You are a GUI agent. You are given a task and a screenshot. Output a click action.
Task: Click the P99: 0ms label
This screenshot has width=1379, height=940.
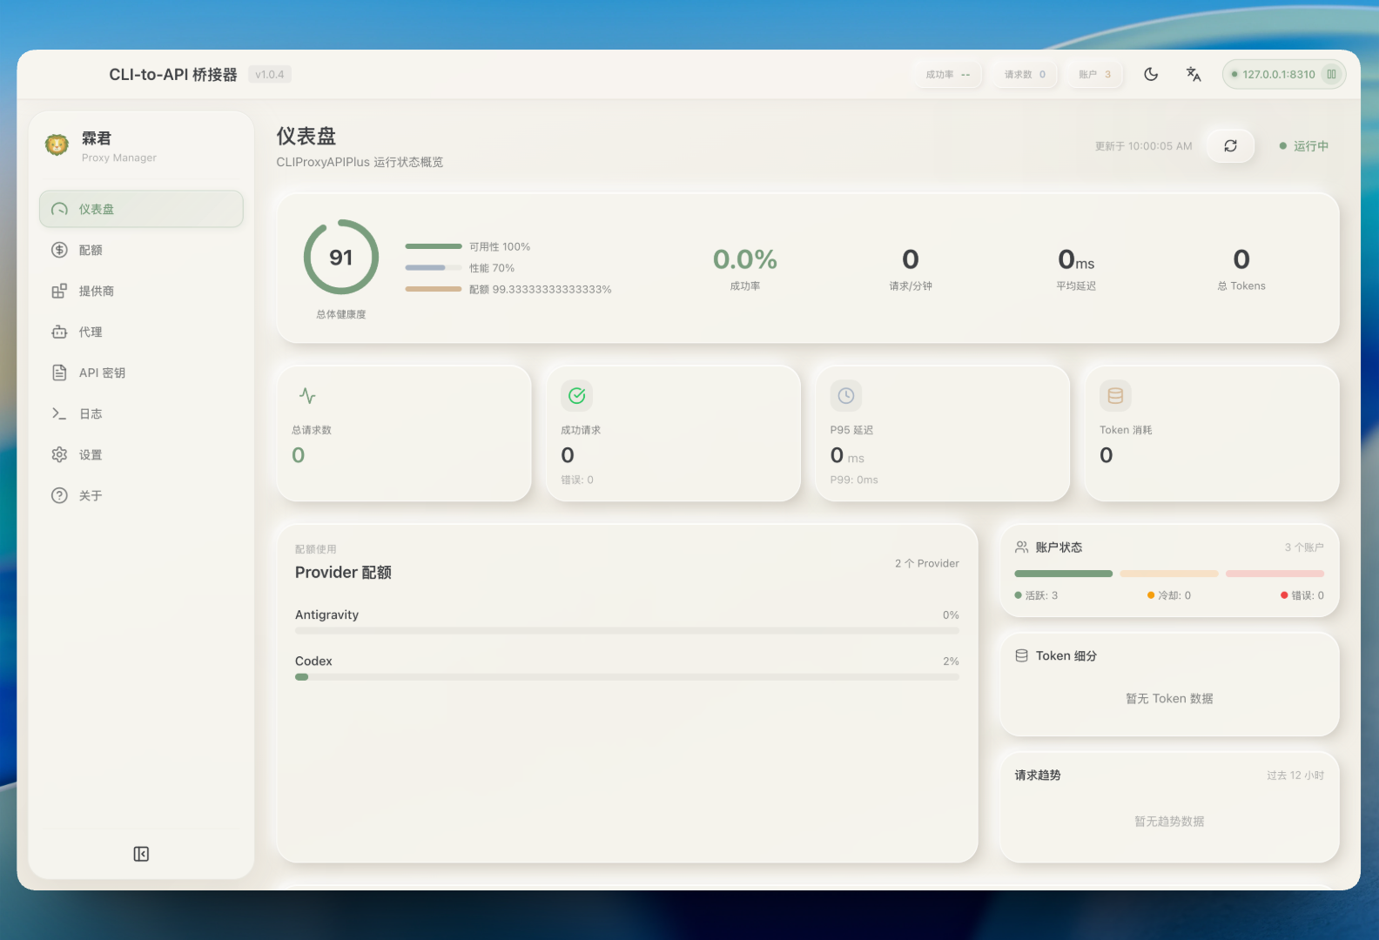point(854,480)
